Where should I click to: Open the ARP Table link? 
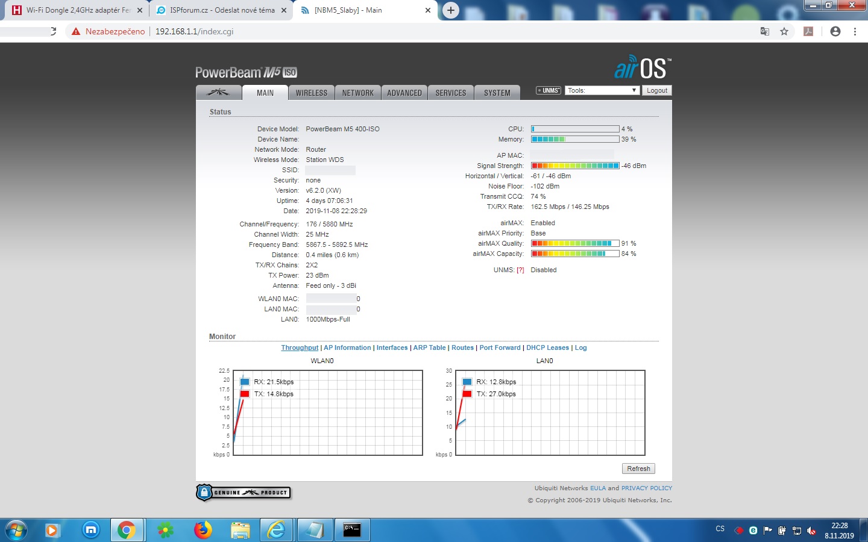(429, 347)
